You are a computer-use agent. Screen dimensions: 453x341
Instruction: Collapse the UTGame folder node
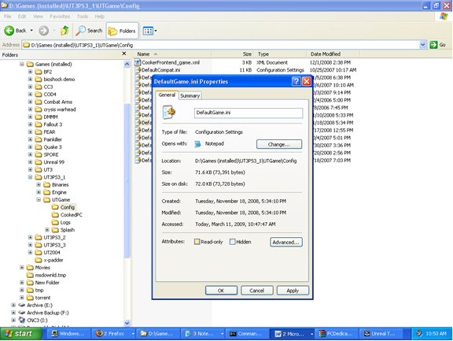(39, 199)
